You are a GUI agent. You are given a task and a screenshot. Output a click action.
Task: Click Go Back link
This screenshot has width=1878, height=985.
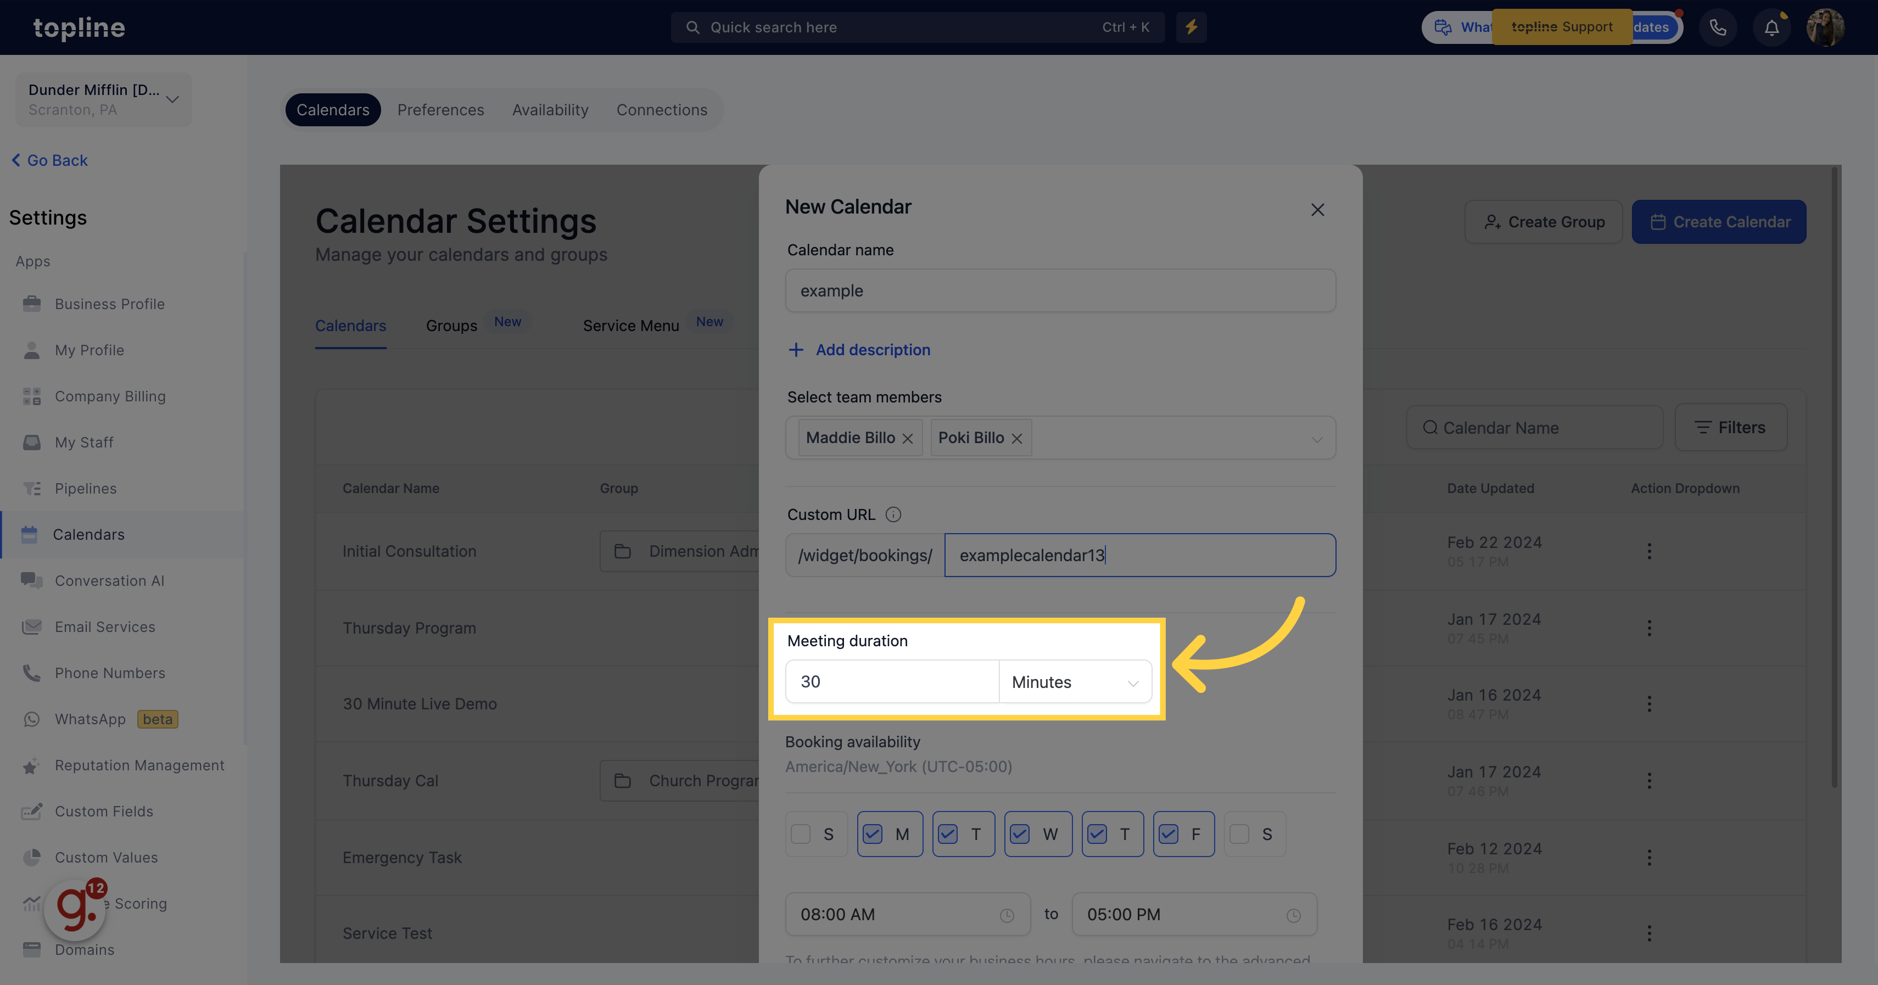pos(49,160)
